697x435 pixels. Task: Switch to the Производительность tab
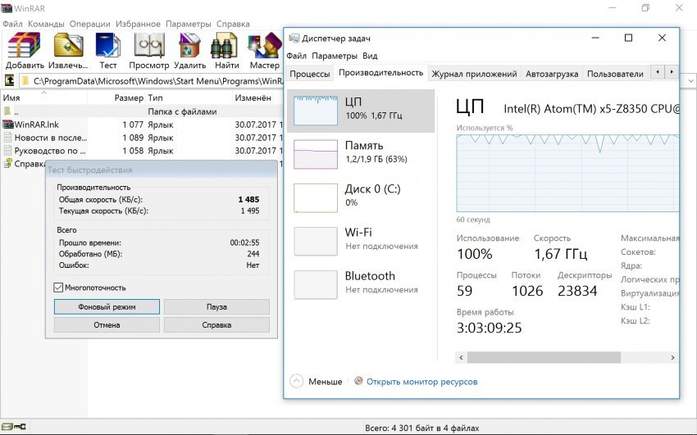coord(381,73)
